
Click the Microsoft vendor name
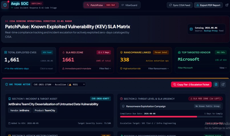pos(189,59)
